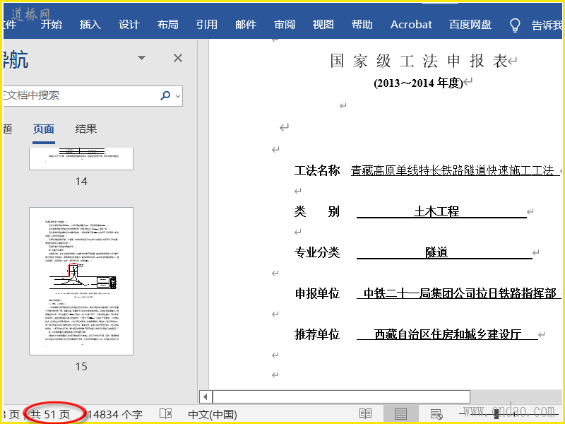Switch to Read Mode view icon

(x=365, y=414)
